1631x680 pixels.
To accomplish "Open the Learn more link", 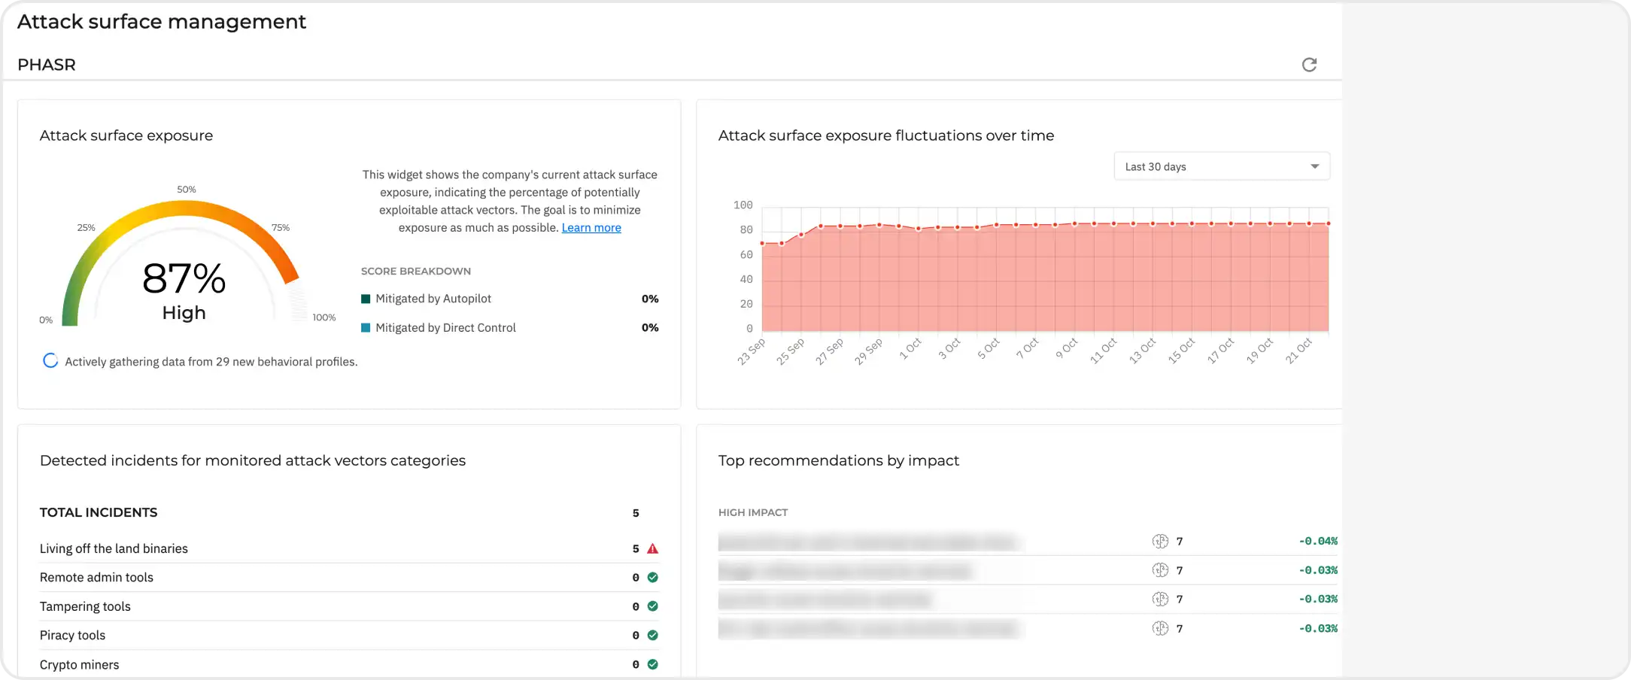I will (591, 228).
